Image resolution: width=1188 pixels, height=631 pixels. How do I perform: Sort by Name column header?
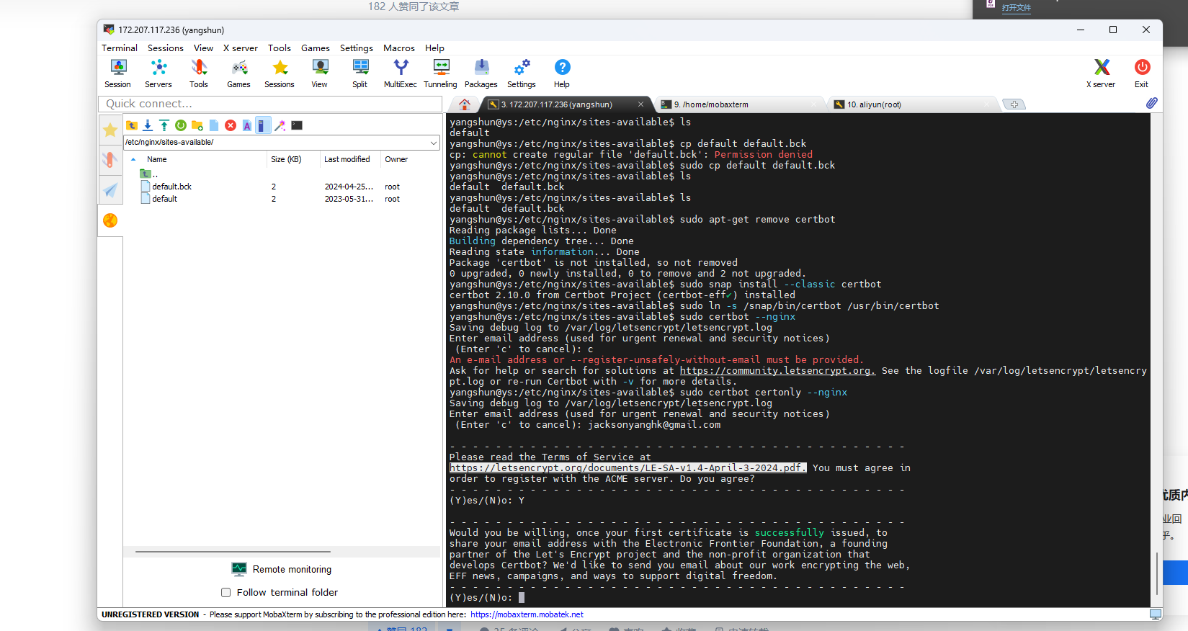pos(156,159)
